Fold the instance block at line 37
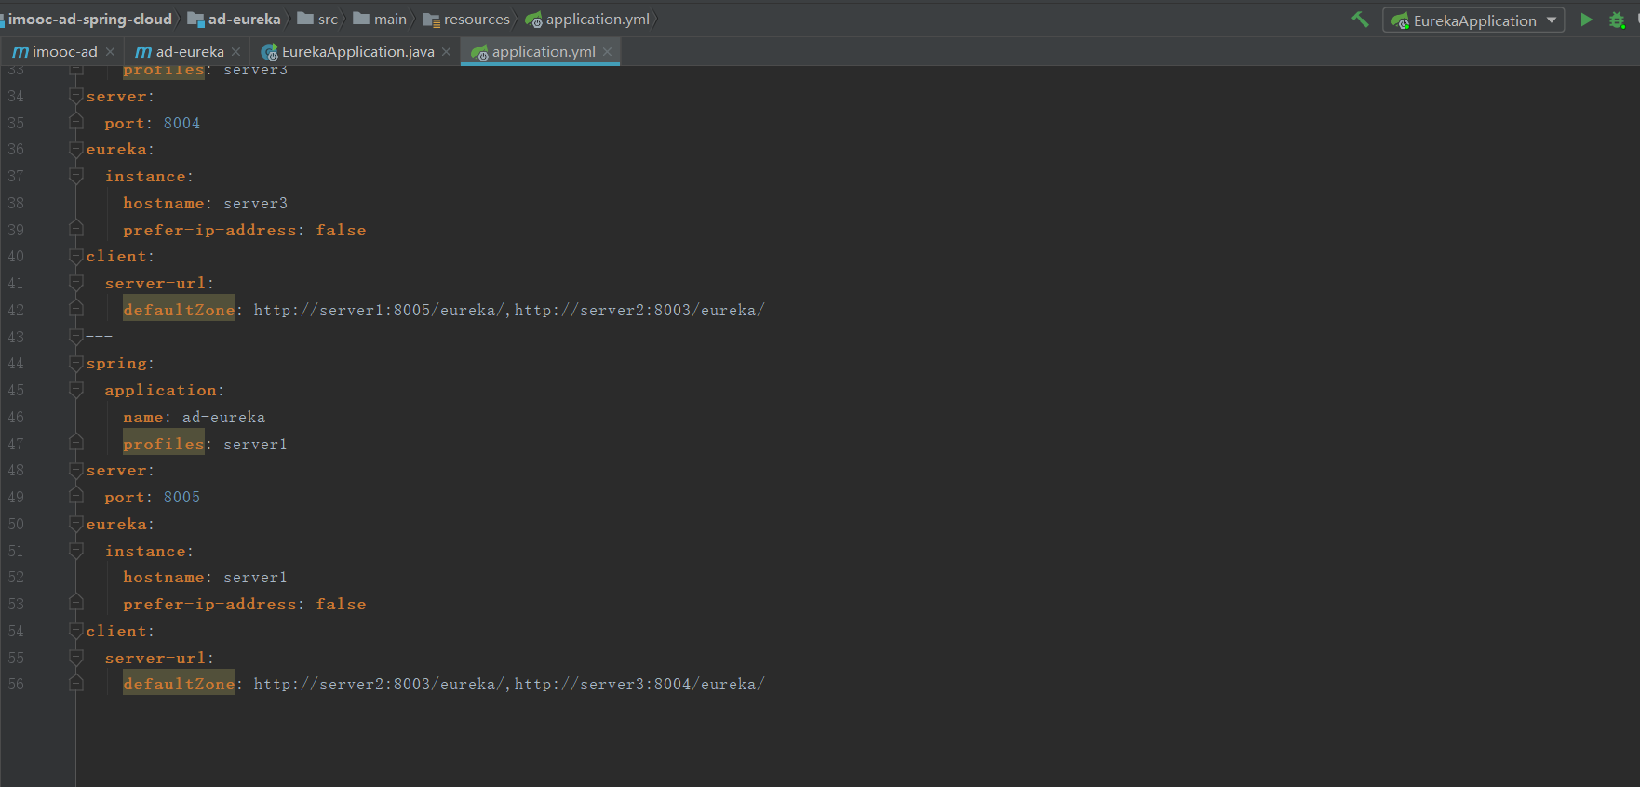The width and height of the screenshot is (1640, 787). coord(76,177)
